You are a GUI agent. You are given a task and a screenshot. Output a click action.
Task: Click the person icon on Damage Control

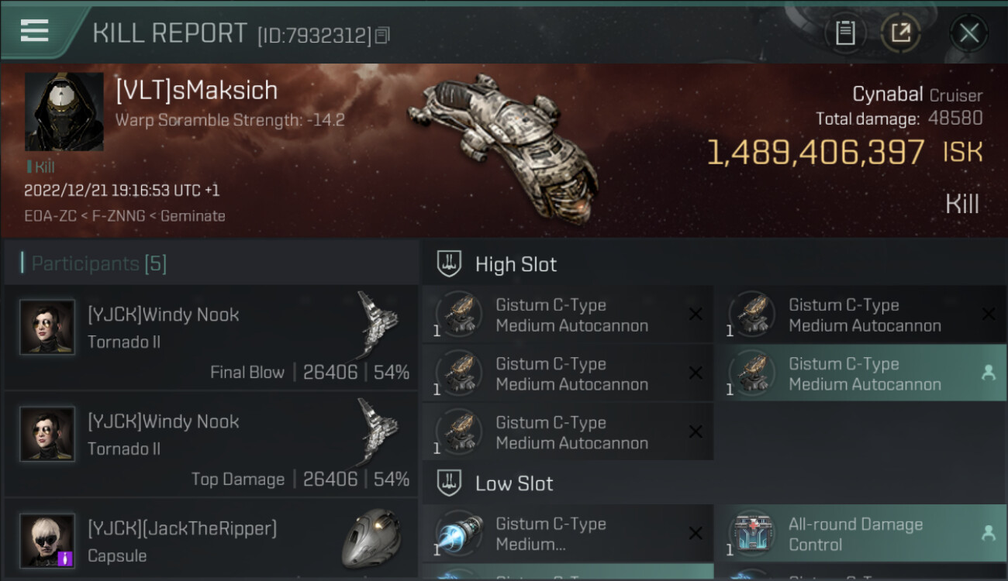pyautogui.click(x=988, y=533)
